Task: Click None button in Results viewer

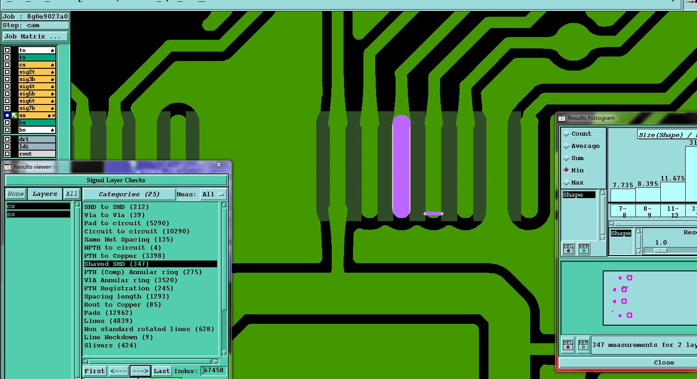Action: pyautogui.click(x=15, y=194)
